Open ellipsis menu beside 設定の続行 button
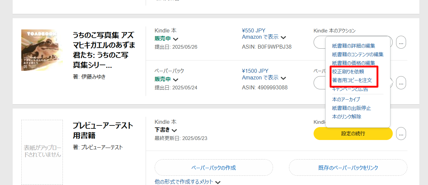This screenshot has height=185, width=428. [x=401, y=134]
